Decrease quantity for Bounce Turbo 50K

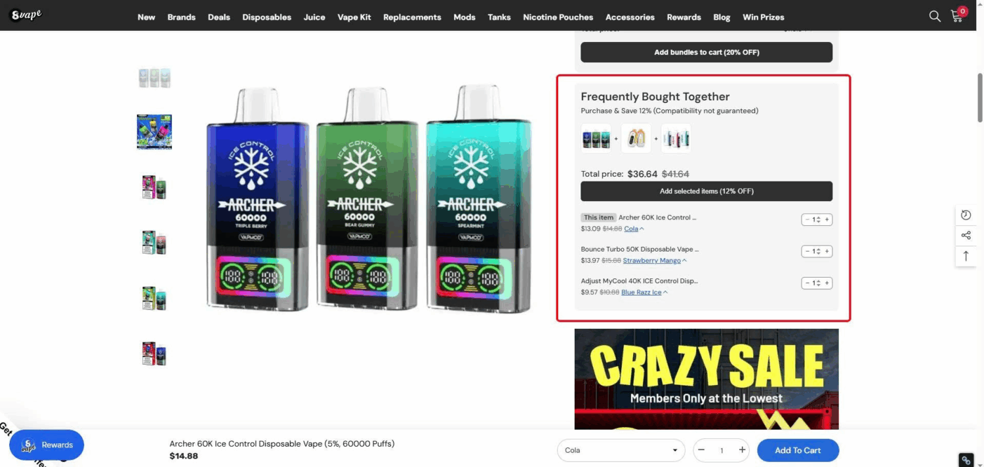tap(807, 252)
